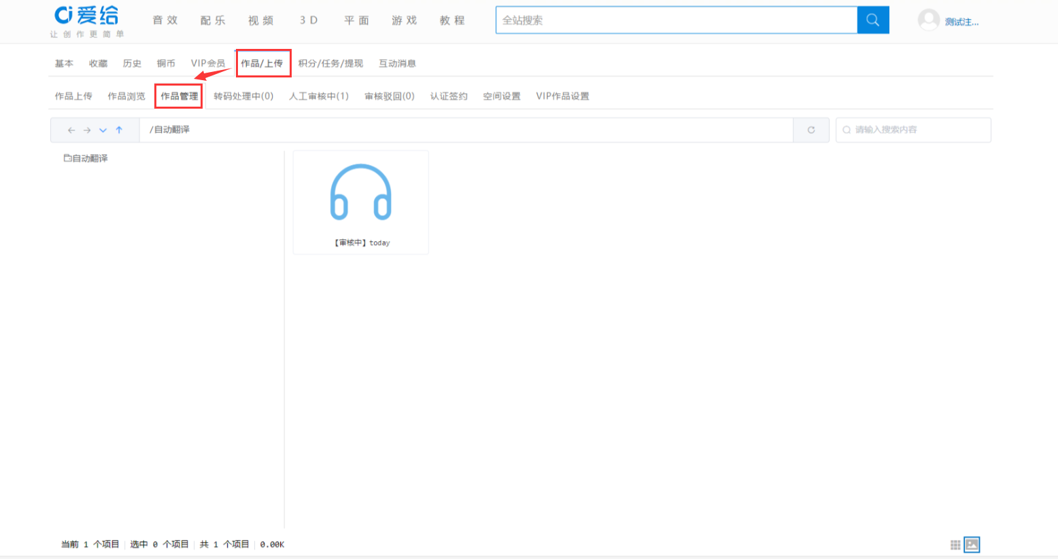Open the 配乐 navigation menu
The height and width of the screenshot is (559, 1058).
pyautogui.click(x=213, y=20)
